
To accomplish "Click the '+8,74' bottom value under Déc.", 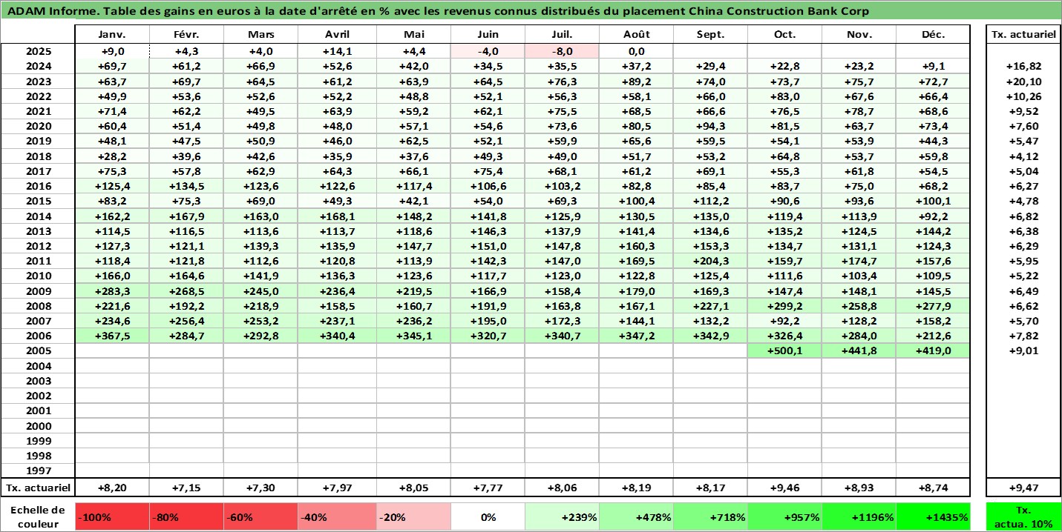I will click(x=933, y=488).
